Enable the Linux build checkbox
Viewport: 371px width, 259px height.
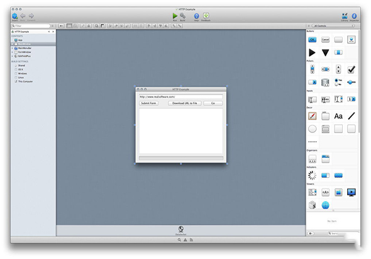click(x=16, y=78)
